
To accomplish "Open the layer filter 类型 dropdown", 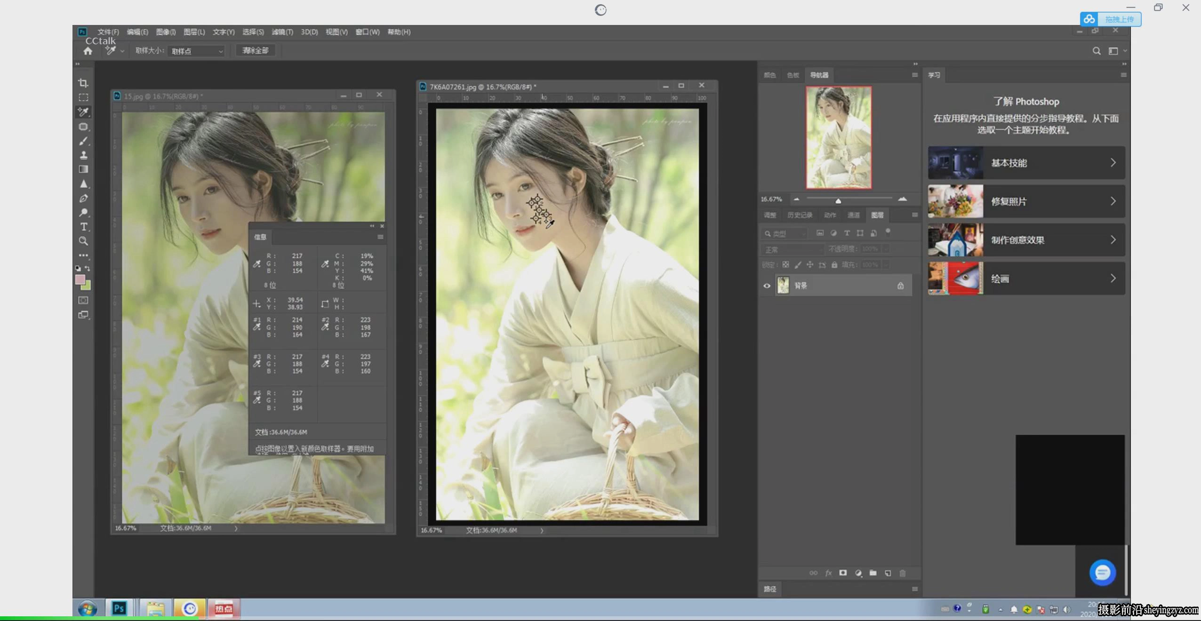I will click(x=785, y=233).
